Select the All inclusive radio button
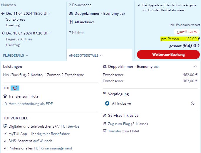The height and width of the screenshot is (153, 201). 107,103
